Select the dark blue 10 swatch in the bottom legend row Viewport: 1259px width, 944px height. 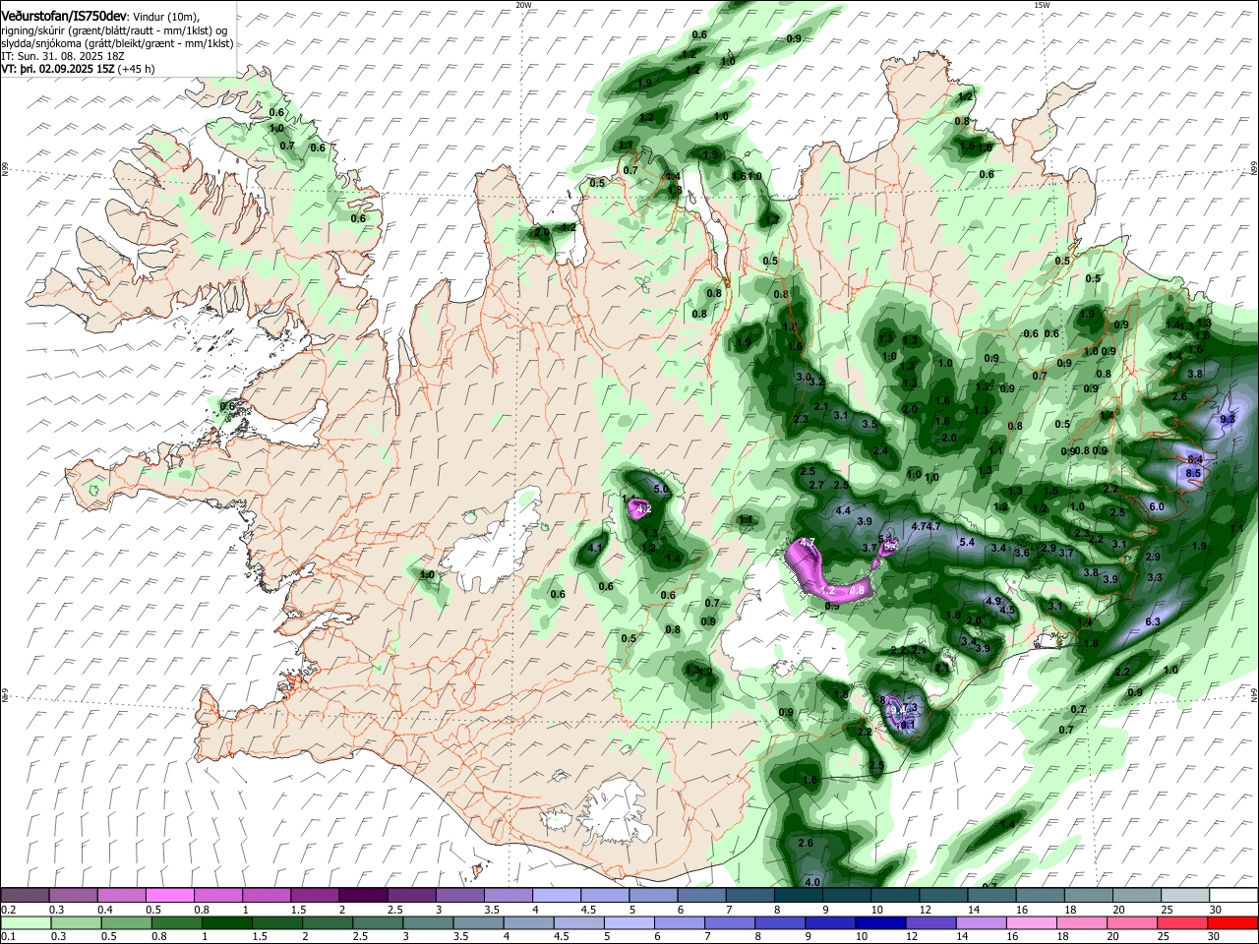878,922
